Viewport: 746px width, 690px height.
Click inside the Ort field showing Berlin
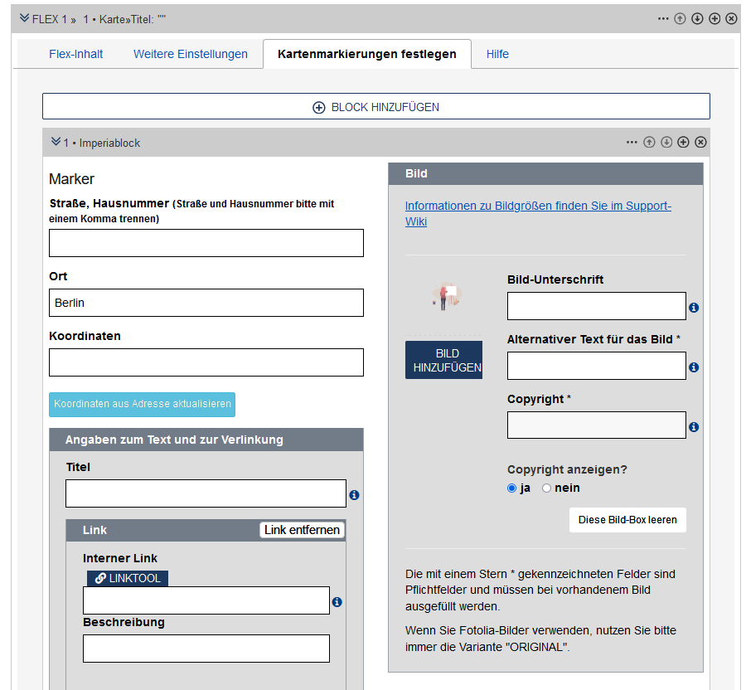point(206,302)
